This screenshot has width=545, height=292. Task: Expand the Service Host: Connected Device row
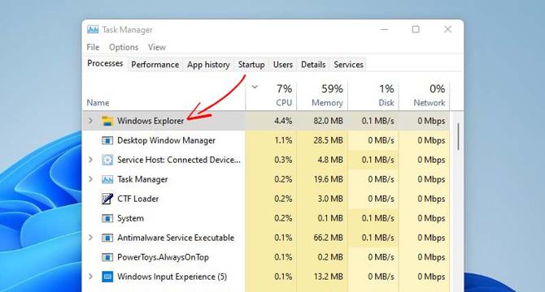pos(90,160)
